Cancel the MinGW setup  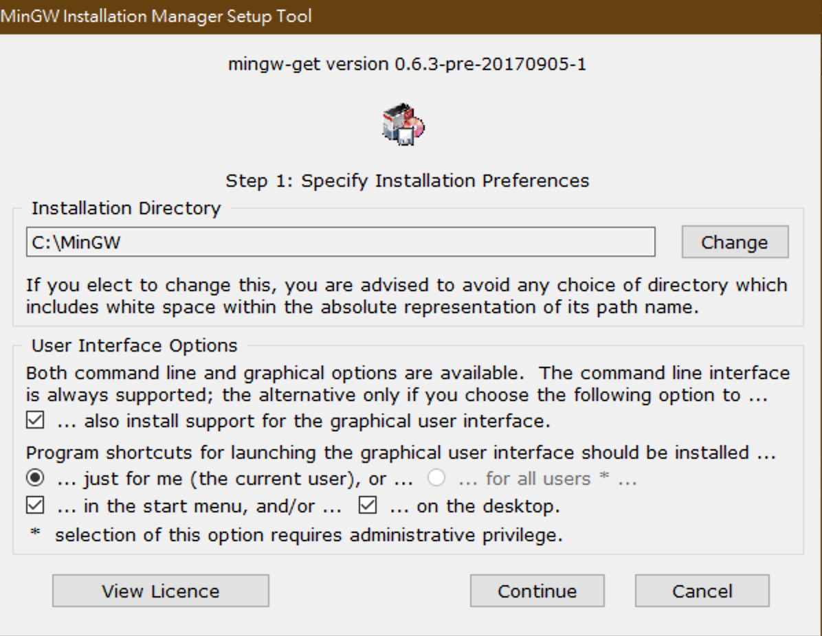pos(702,591)
